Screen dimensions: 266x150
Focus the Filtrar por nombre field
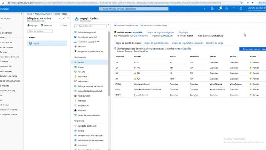click(x=40, y=31)
